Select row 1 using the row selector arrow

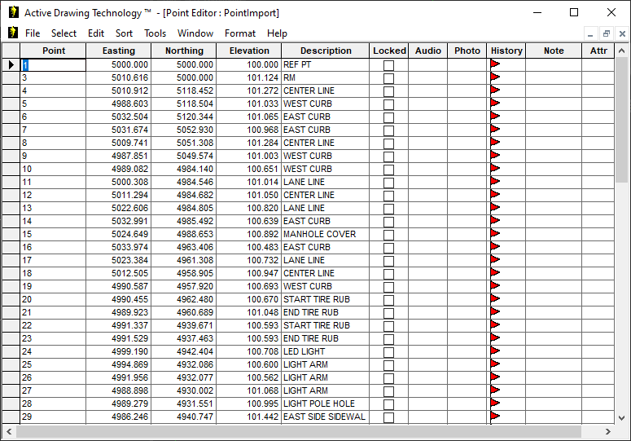pos(11,64)
